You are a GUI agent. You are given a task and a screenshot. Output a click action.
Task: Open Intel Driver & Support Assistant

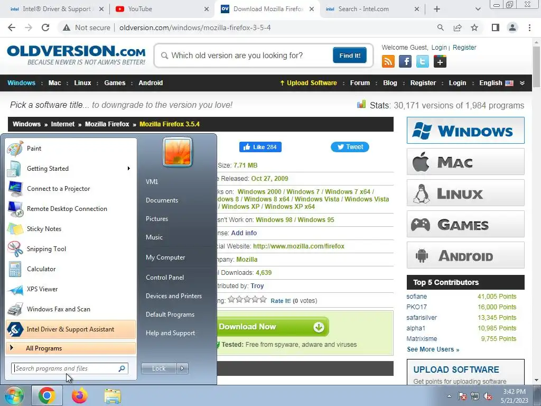click(71, 329)
